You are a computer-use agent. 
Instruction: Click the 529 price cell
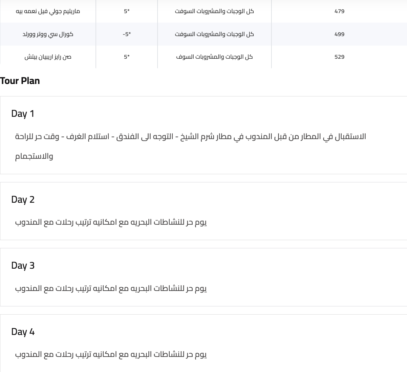339,57
